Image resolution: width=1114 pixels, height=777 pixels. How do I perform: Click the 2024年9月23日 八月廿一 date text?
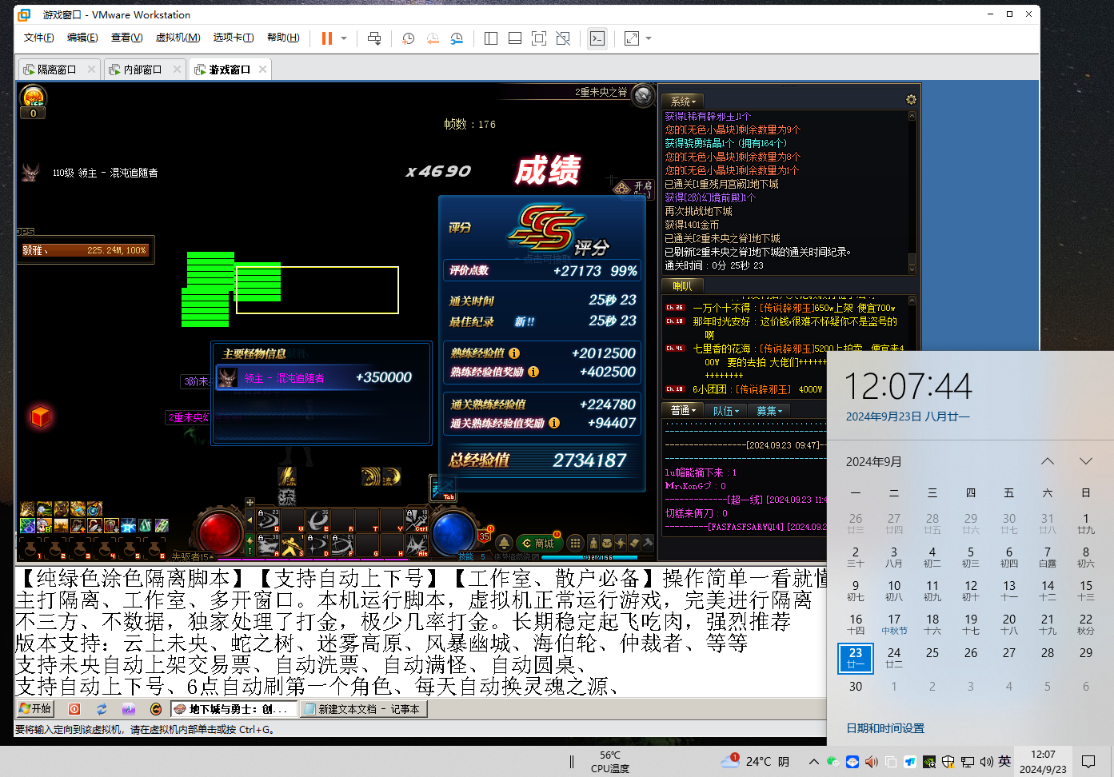[x=908, y=416]
